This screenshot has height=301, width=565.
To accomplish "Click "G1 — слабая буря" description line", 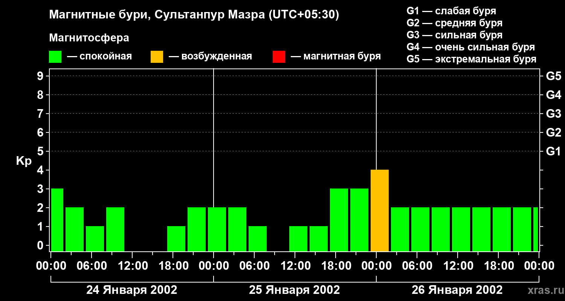I will pos(451,11).
